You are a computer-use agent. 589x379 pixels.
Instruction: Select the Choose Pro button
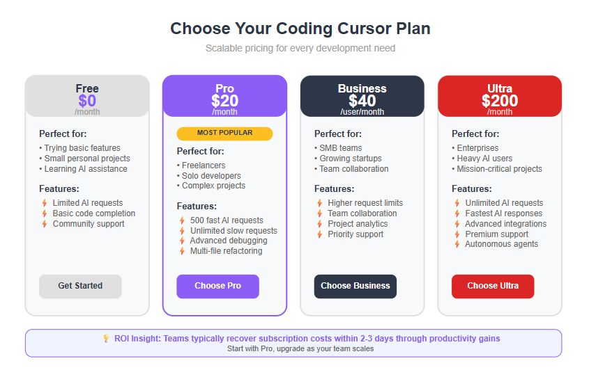217,287
